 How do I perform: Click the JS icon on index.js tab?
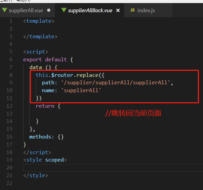coord(132,10)
